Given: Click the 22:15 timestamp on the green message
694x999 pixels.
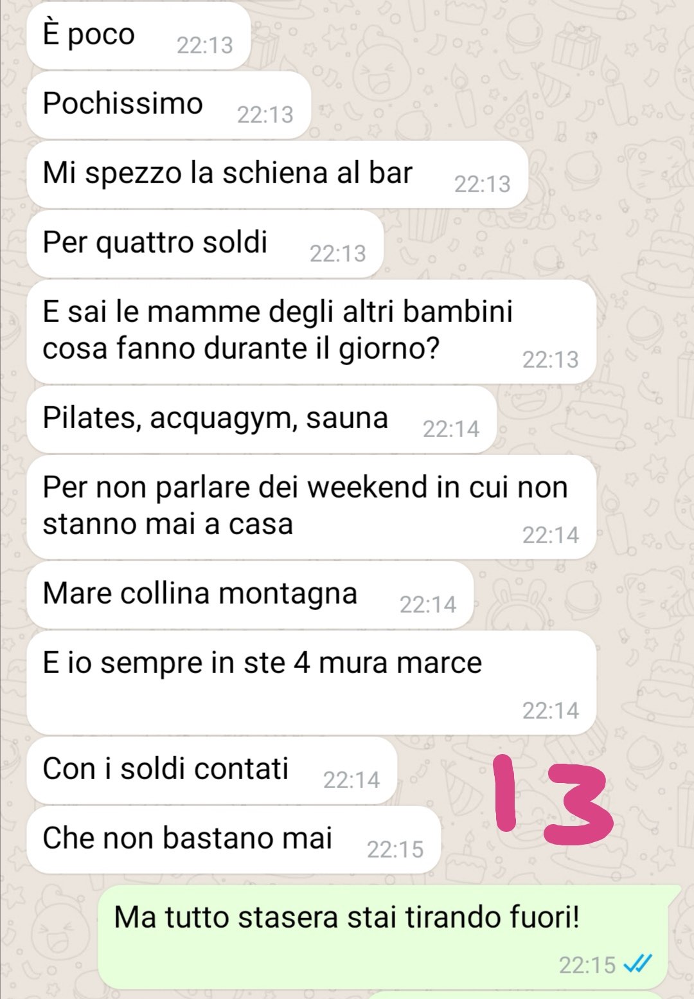Looking at the screenshot, I should 587,965.
